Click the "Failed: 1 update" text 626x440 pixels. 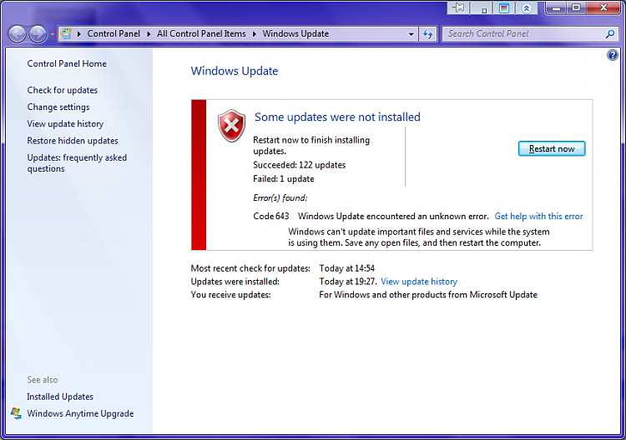click(x=284, y=179)
